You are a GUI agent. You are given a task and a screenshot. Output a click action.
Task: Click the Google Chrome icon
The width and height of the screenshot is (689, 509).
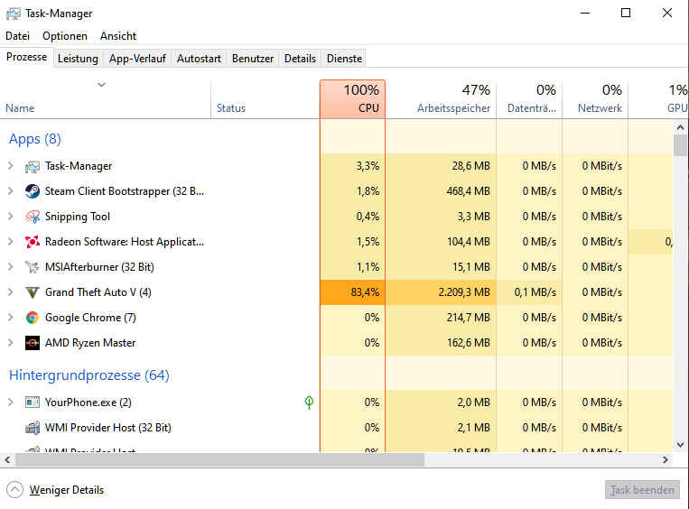pyautogui.click(x=33, y=318)
